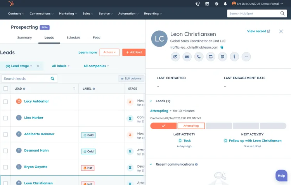Open the more actions ellipsis button
The height and width of the screenshot is (185, 291).
tap(246, 57)
